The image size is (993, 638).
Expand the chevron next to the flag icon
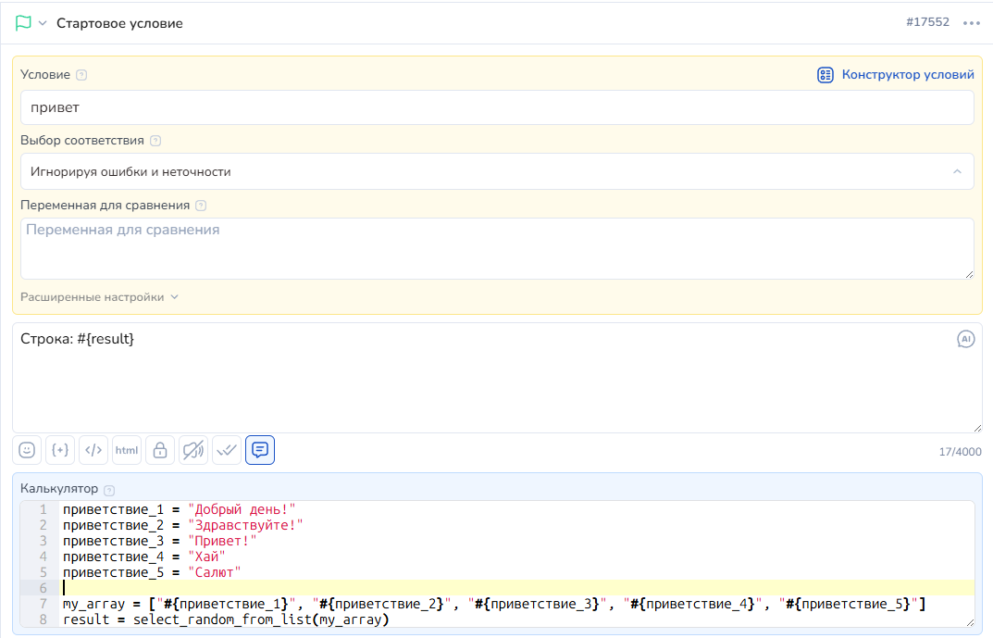point(43,23)
